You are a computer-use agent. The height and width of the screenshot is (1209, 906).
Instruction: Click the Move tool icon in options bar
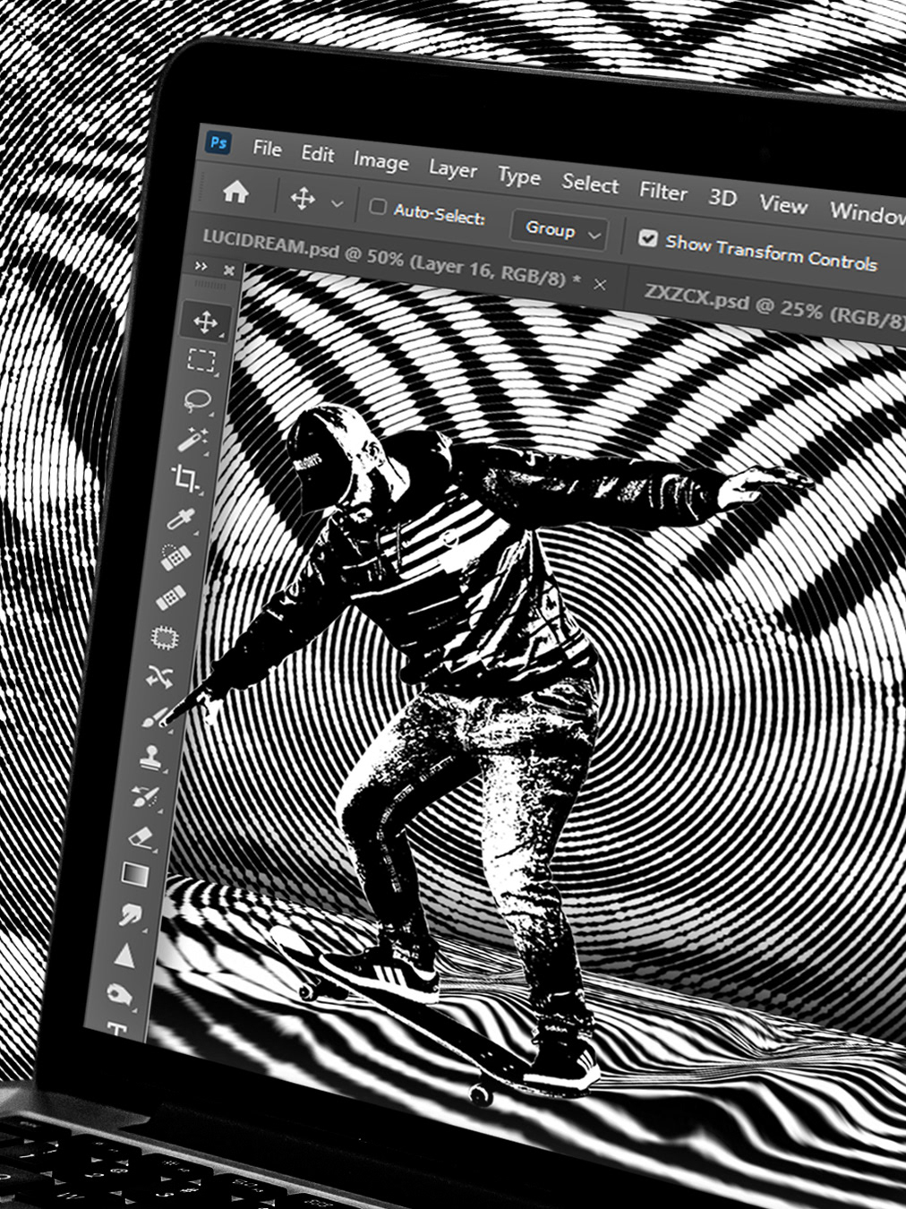click(303, 199)
